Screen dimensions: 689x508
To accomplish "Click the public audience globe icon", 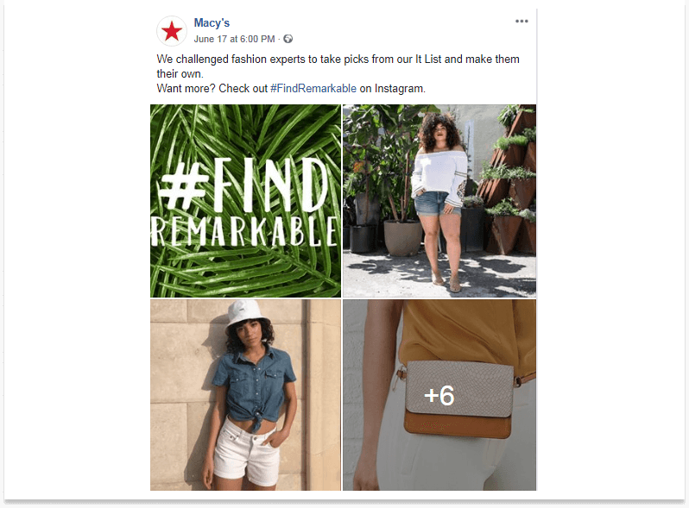I will [x=288, y=39].
